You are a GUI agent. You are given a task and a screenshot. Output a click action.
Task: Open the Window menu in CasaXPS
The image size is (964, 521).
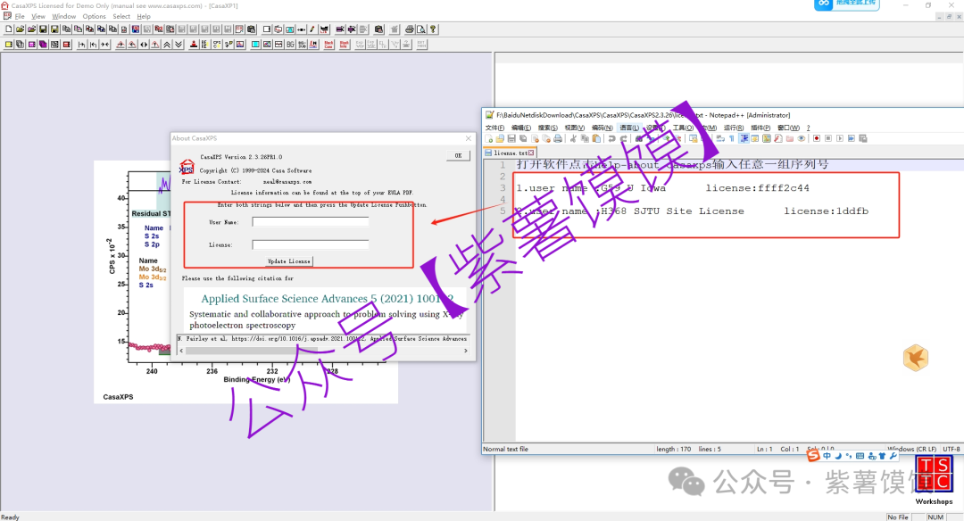(x=63, y=16)
